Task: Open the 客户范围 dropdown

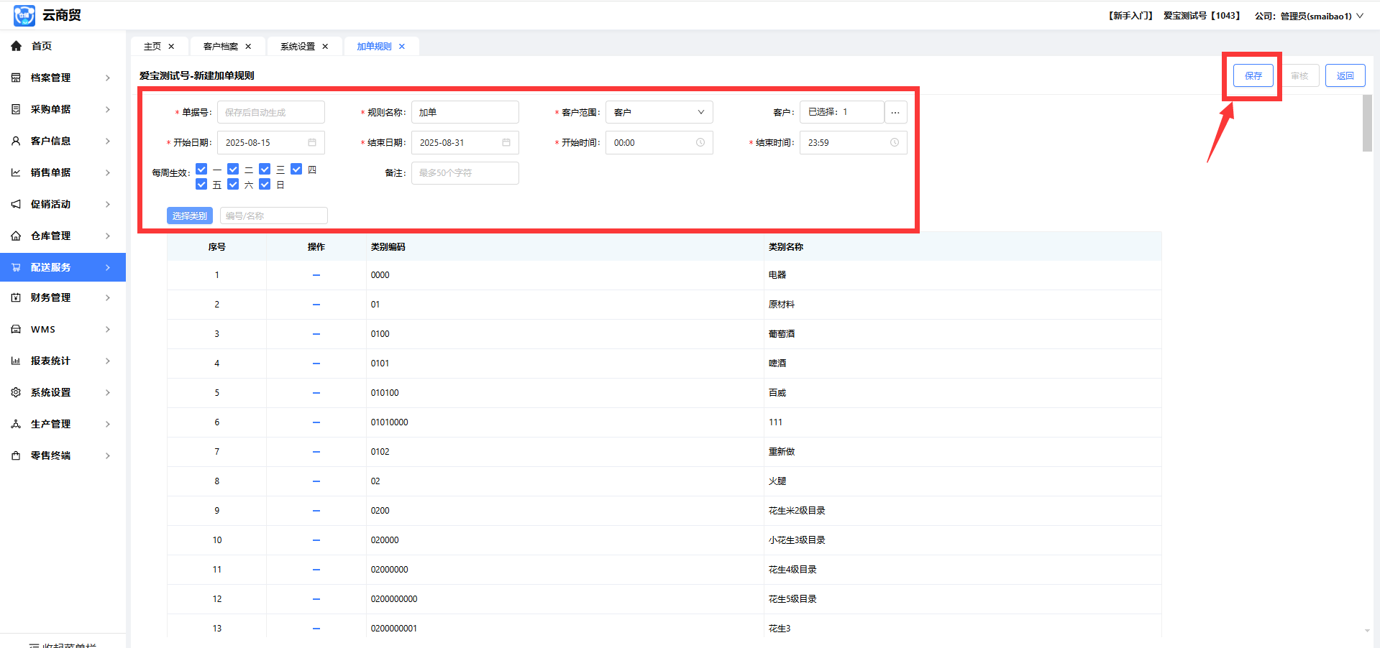Action: point(659,113)
